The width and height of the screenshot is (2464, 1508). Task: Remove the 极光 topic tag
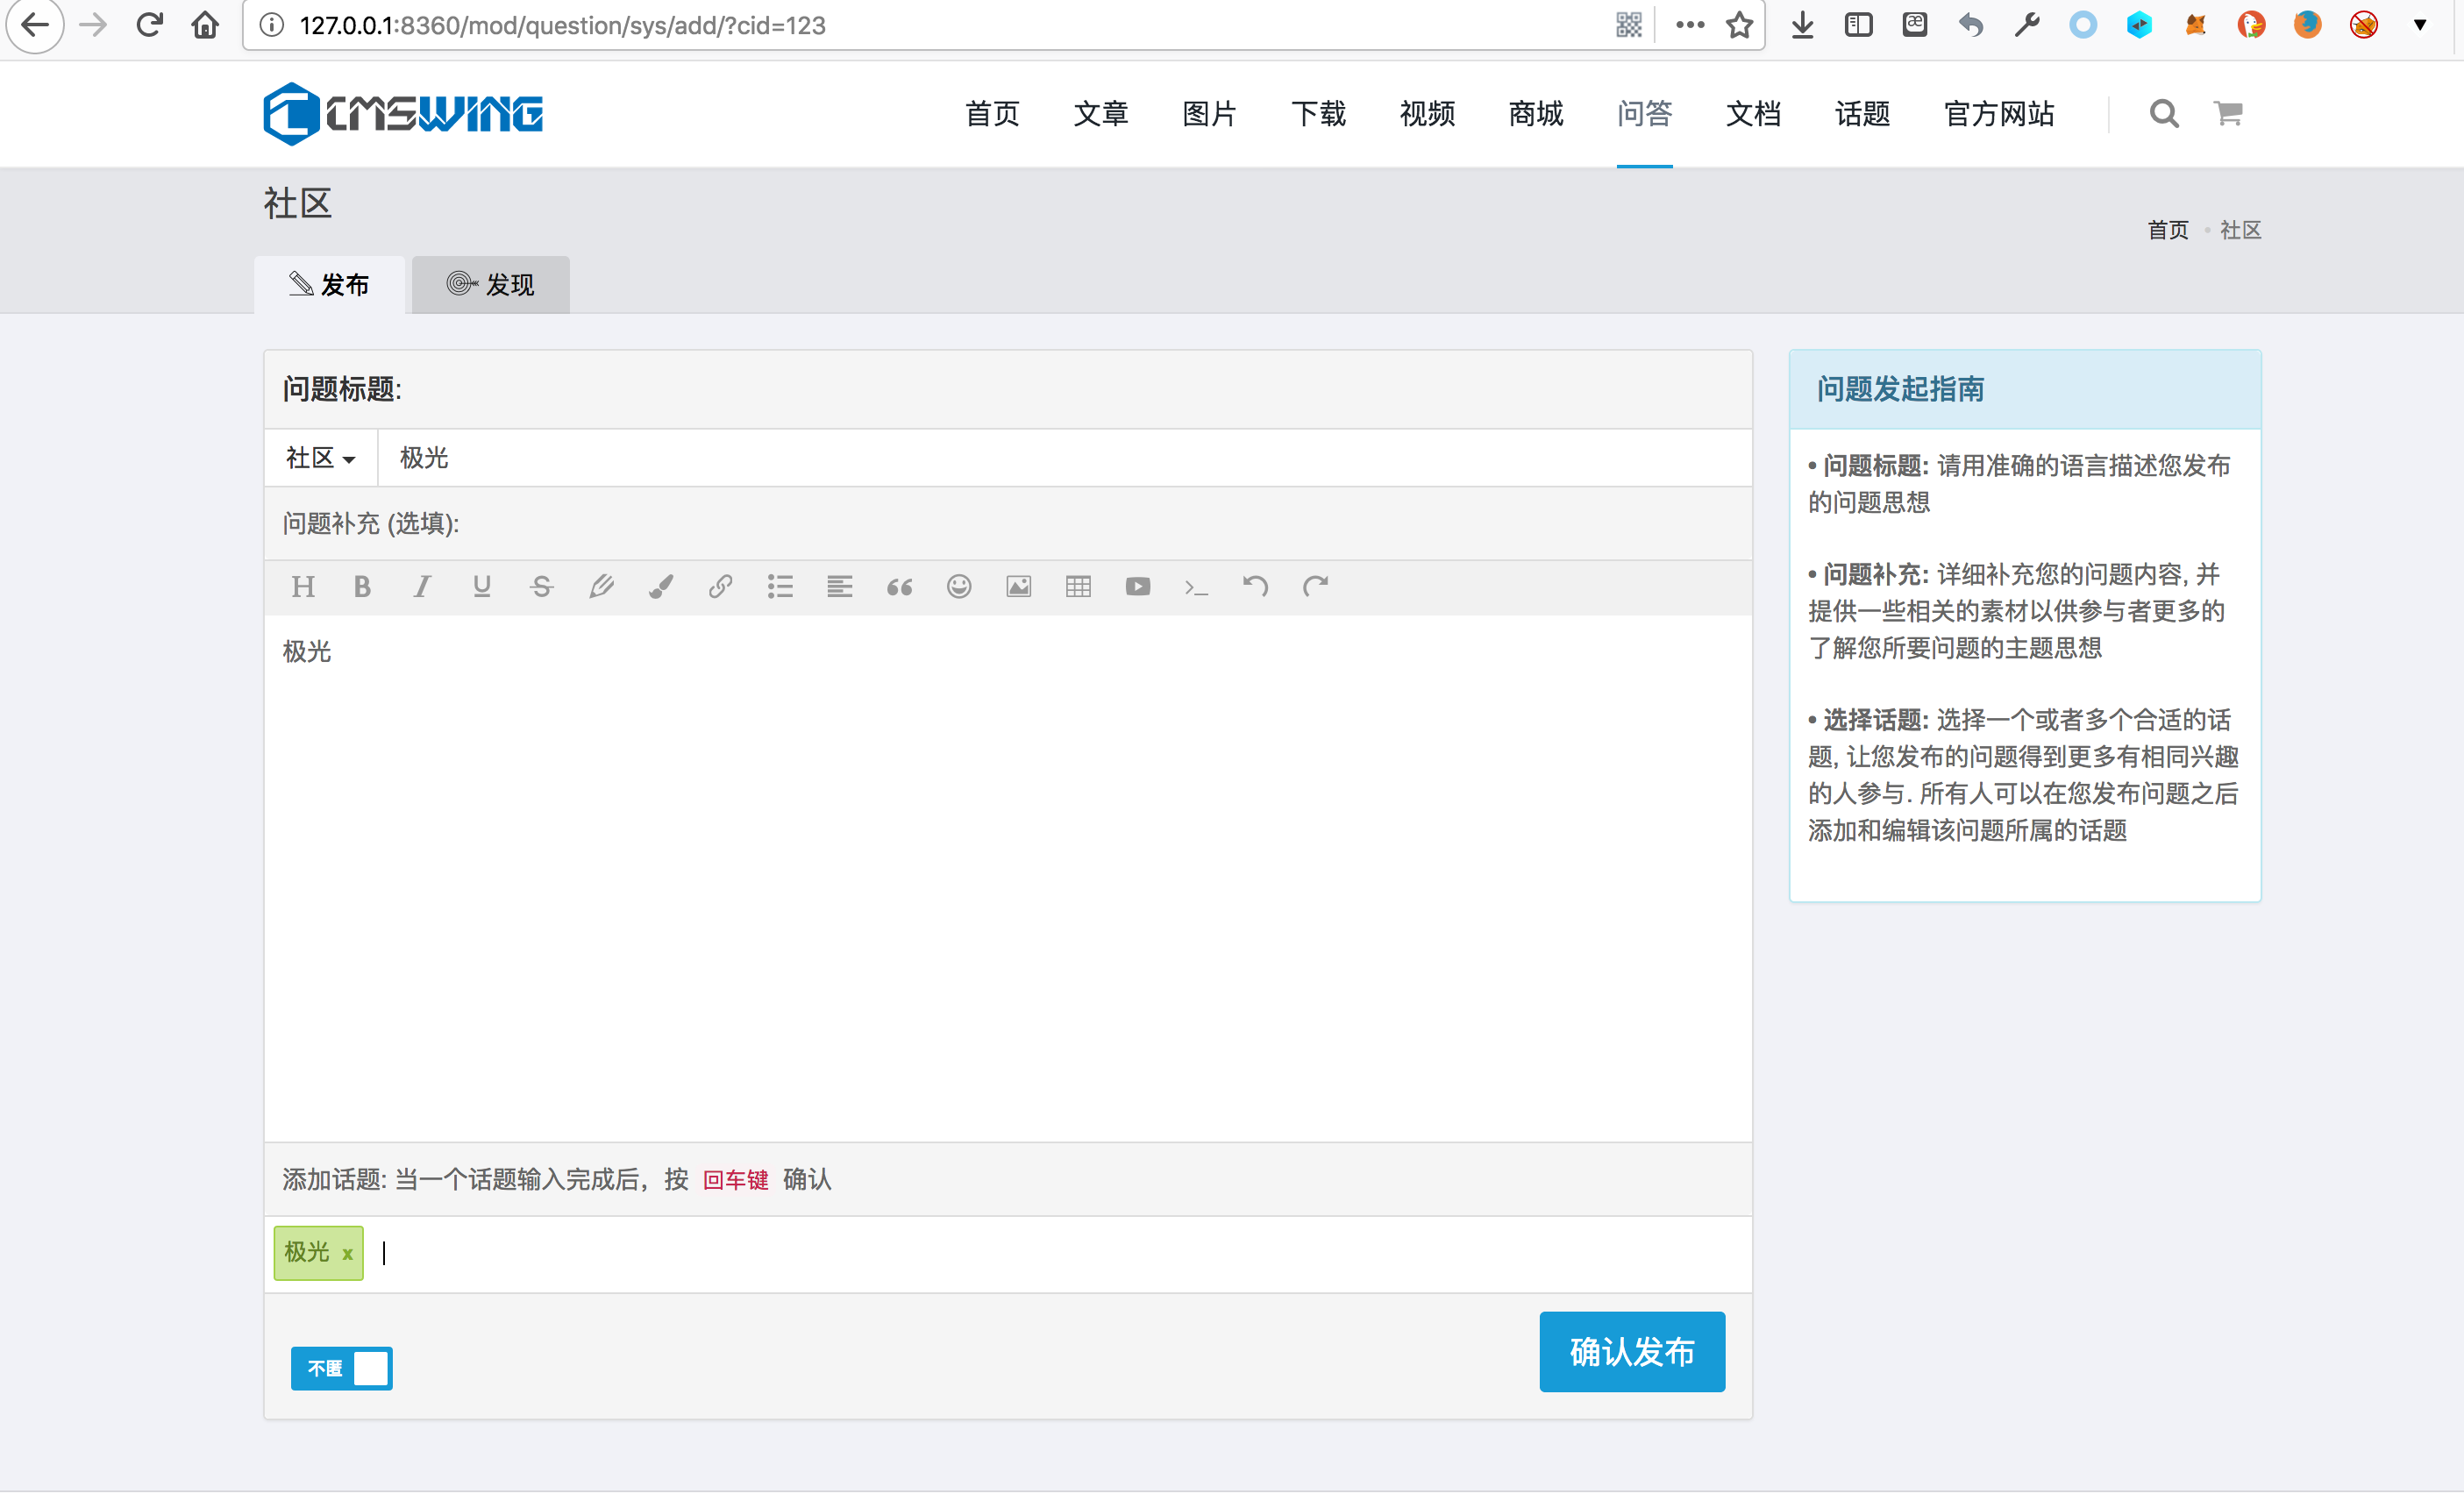click(x=347, y=1254)
